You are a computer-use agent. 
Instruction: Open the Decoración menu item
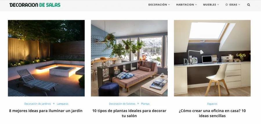tap(158, 5)
